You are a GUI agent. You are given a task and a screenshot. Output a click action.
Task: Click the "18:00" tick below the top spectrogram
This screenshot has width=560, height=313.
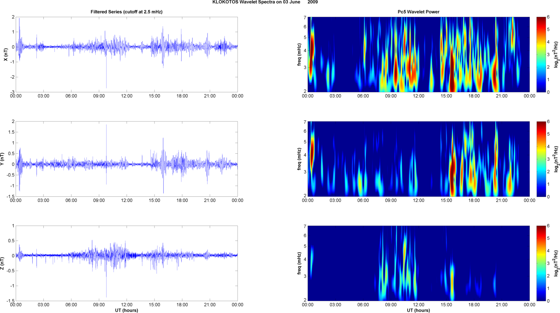pyautogui.click(x=474, y=96)
